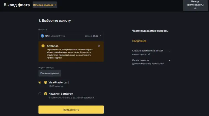Expand chevron for Существуют ли дополнительные комиссии

tap(169, 60)
